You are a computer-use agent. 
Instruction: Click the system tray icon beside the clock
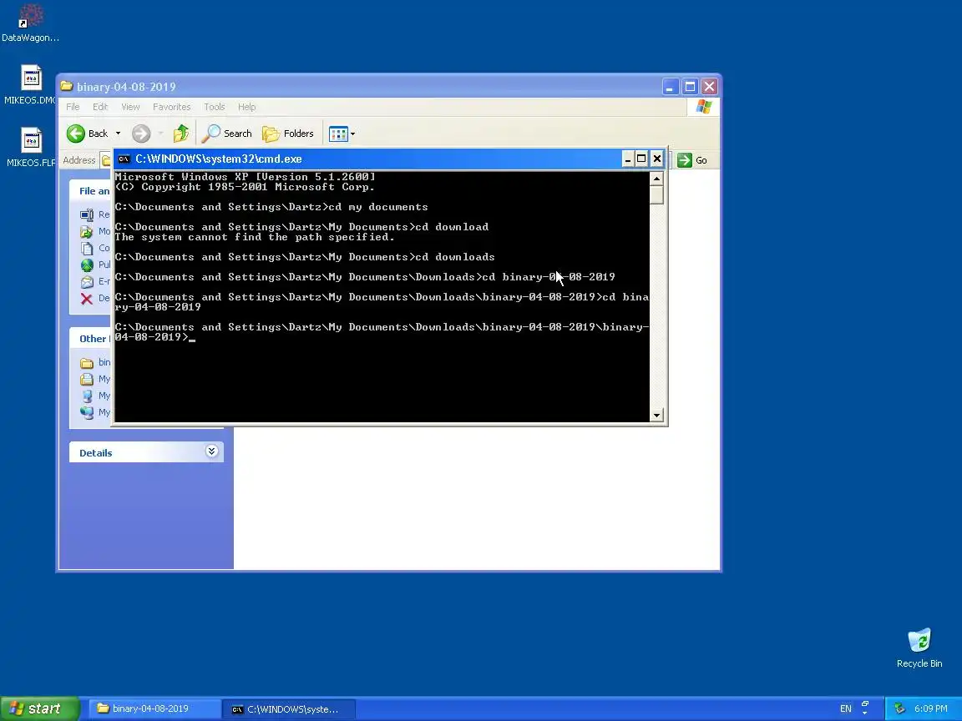click(x=899, y=708)
